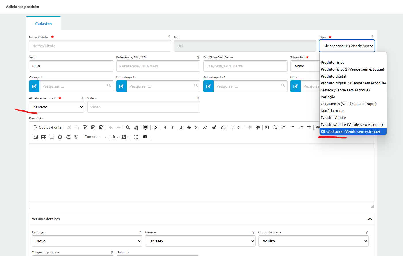This screenshot has height=256, width=403.
Task: Insert a numbered list
Action: (232, 127)
